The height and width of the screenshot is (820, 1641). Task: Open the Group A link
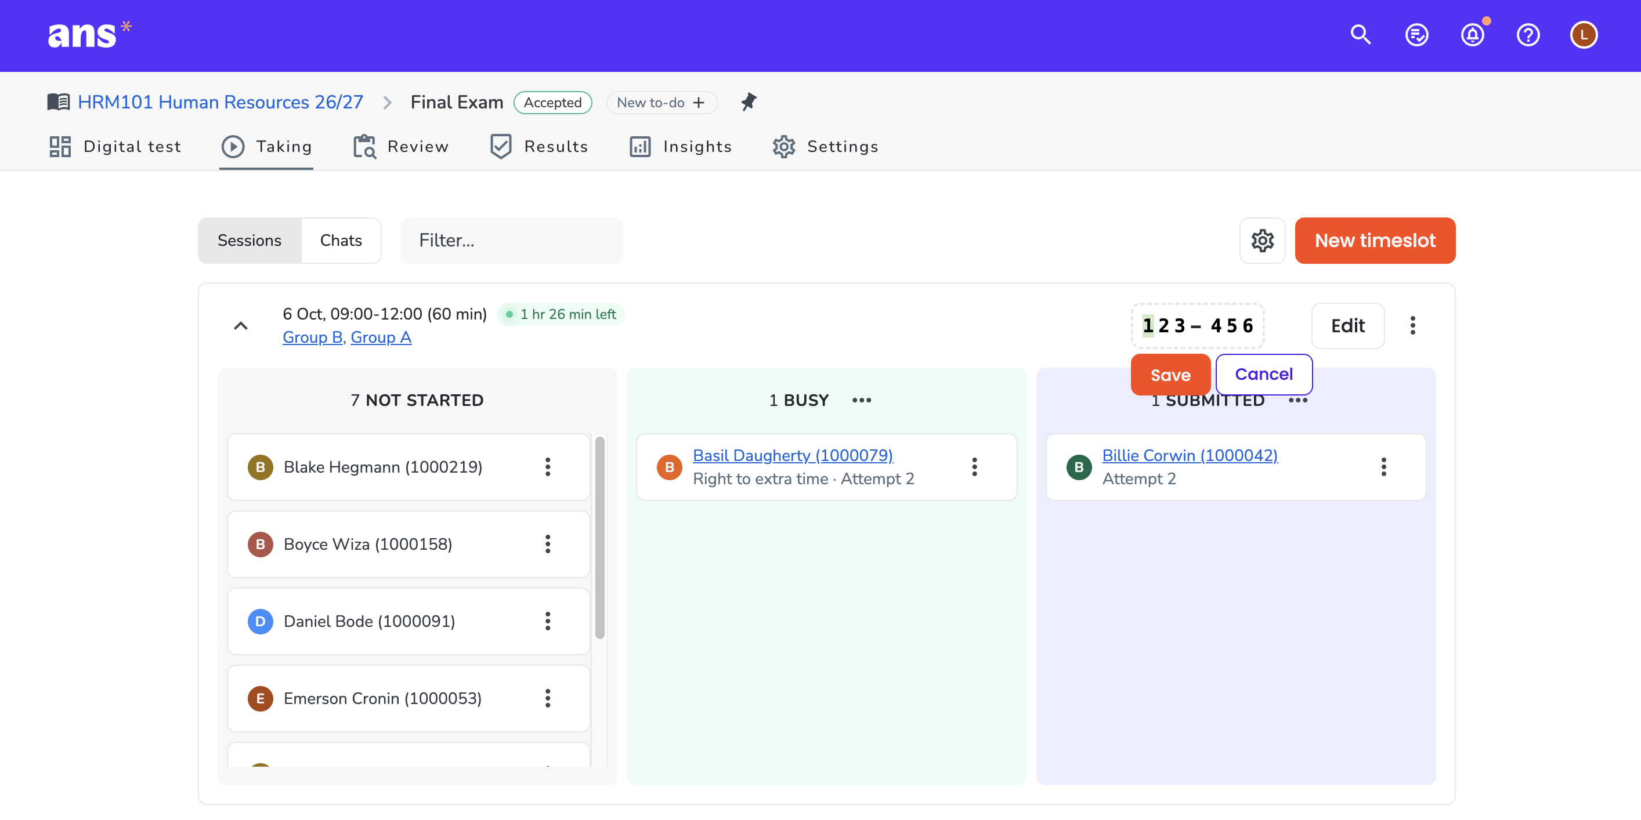pyautogui.click(x=381, y=337)
